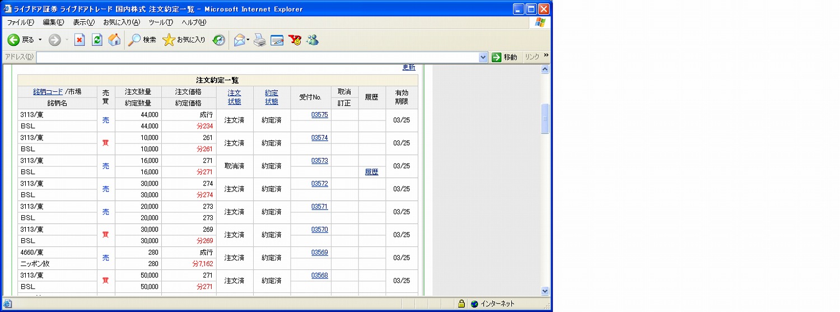Open the History clock icon
Viewport: 840px width, 312px height.
218,40
